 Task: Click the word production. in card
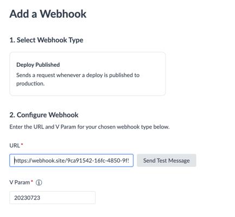30,84
